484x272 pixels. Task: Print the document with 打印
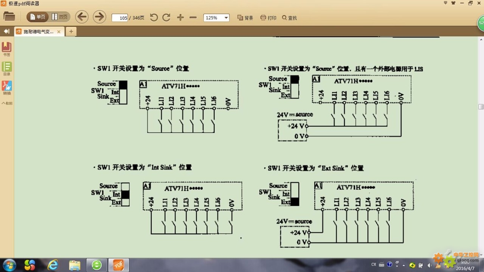[x=268, y=18]
